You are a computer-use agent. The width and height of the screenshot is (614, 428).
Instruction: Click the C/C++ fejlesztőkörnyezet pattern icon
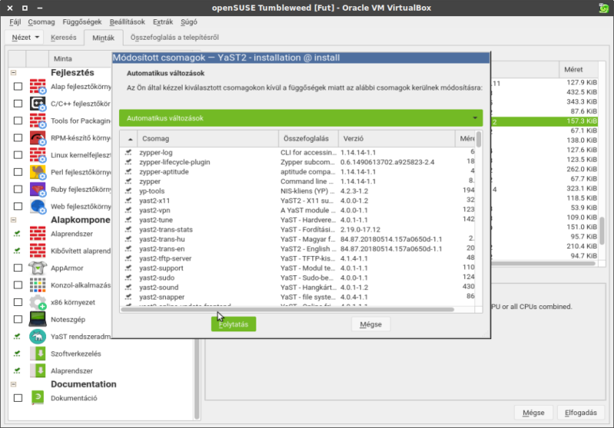point(38,104)
